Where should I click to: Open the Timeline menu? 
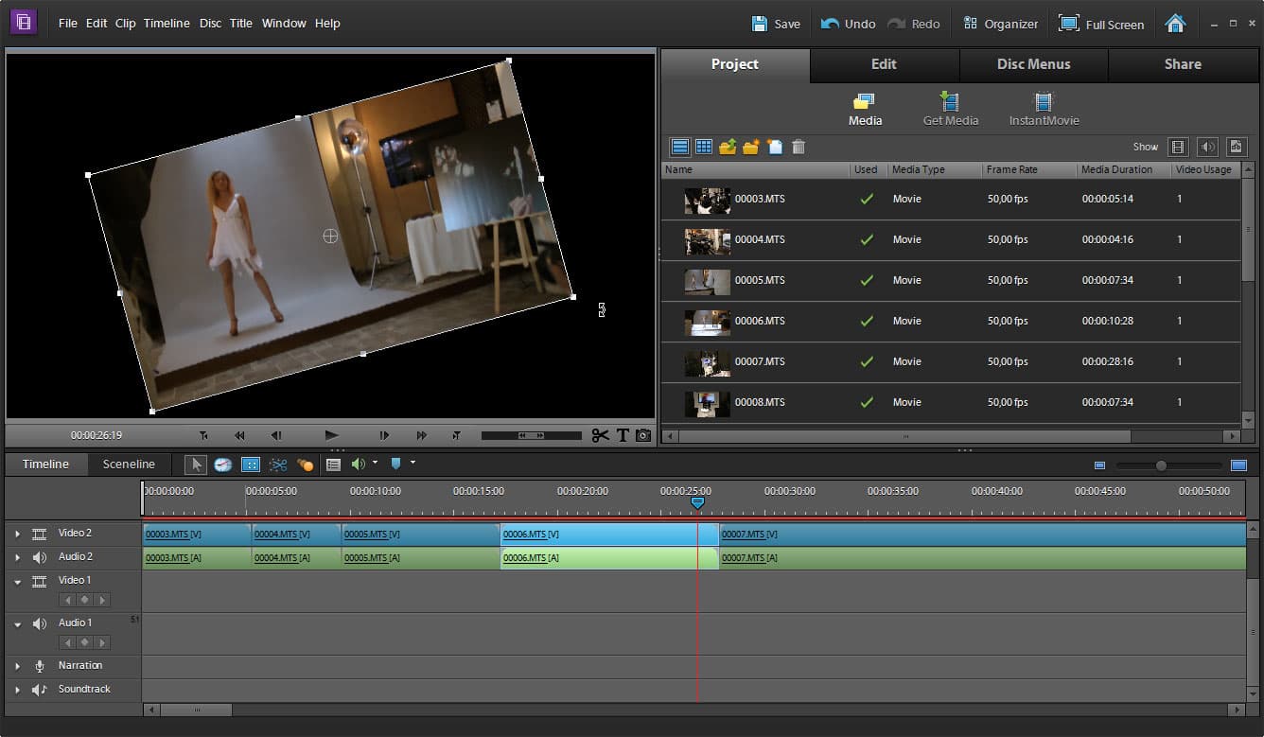(x=167, y=23)
